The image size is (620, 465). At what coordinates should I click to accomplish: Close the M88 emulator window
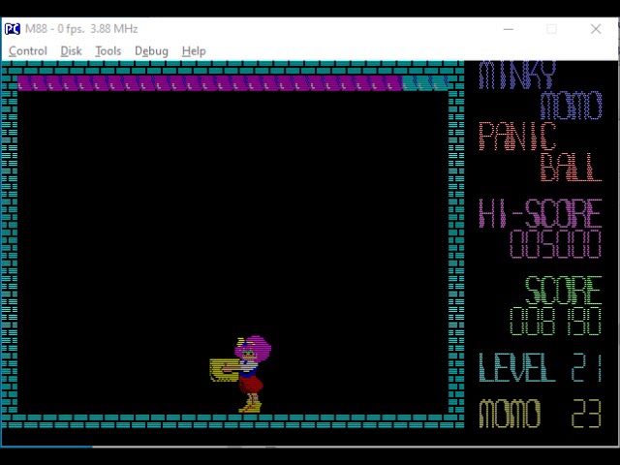point(596,29)
